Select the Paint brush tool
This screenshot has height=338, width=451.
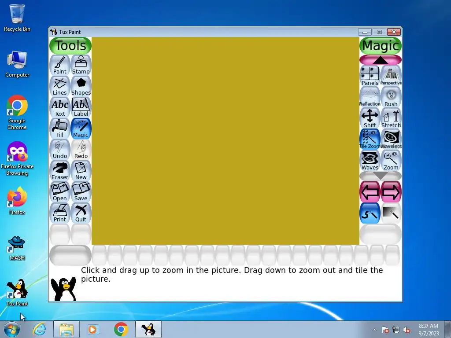[x=60, y=65]
